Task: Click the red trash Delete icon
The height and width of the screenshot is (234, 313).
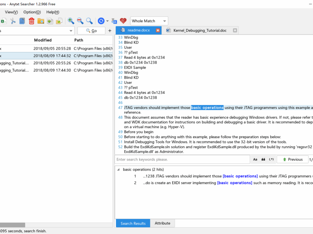Action: coord(32,21)
